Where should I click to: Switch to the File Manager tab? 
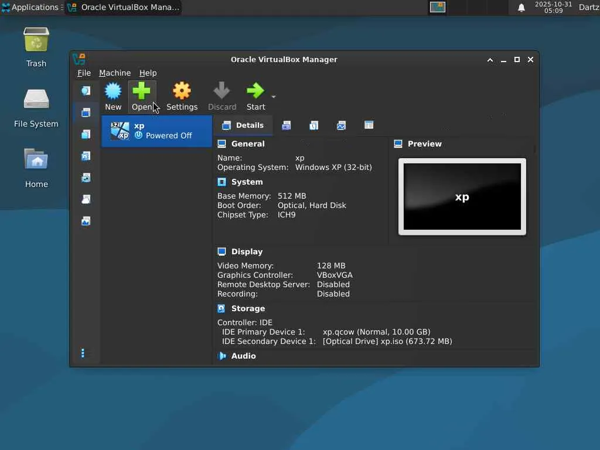point(369,125)
